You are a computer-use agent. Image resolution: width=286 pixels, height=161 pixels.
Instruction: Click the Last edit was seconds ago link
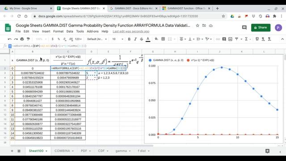click(131, 31)
